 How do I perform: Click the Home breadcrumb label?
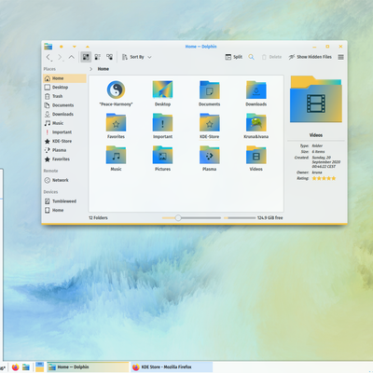(104, 69)
